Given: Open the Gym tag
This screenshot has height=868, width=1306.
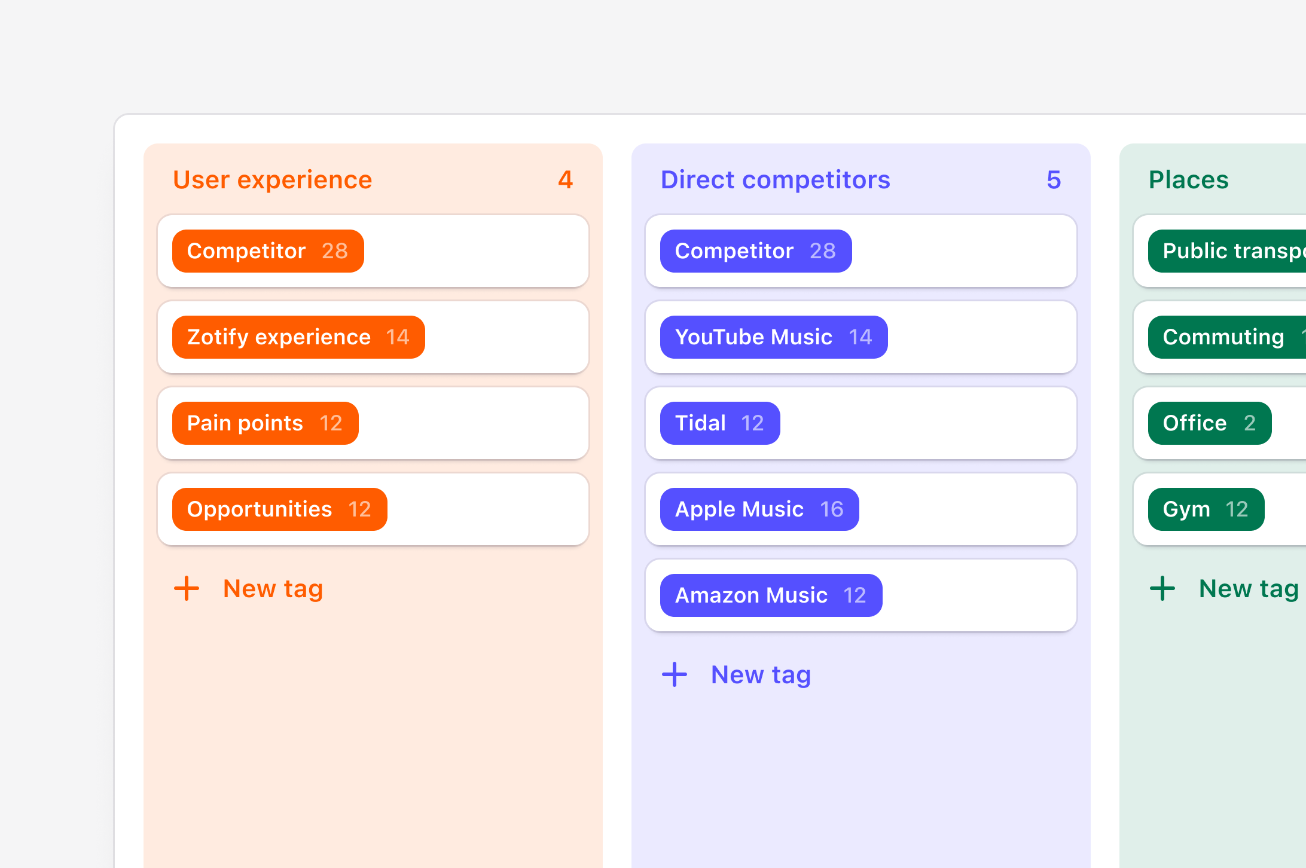Looking at the screenshot, I should coord(1206,509).
